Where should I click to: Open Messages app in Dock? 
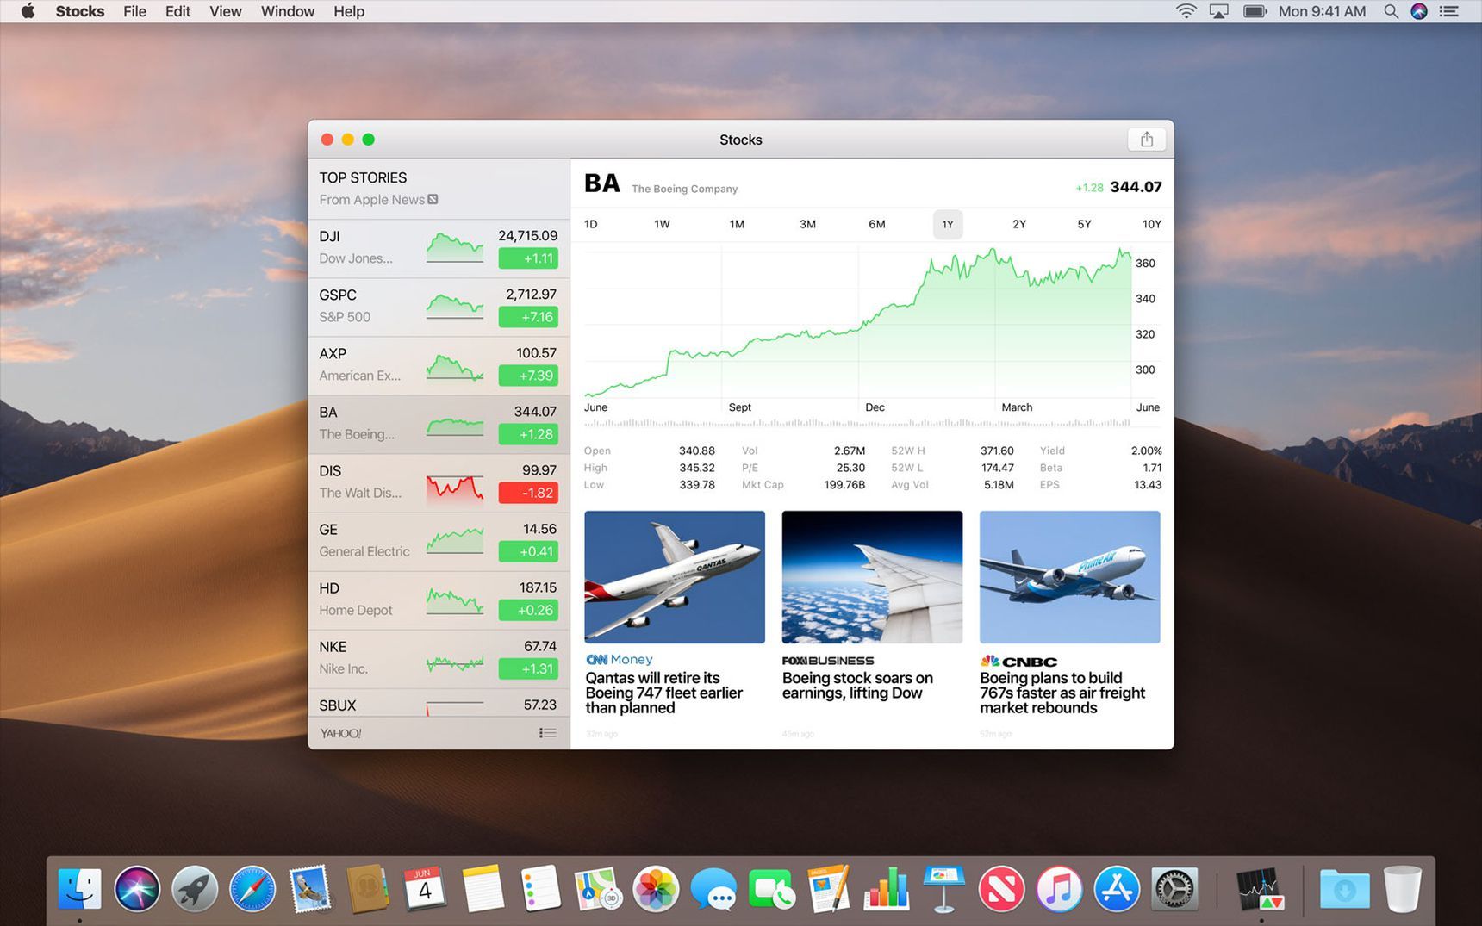713,889
